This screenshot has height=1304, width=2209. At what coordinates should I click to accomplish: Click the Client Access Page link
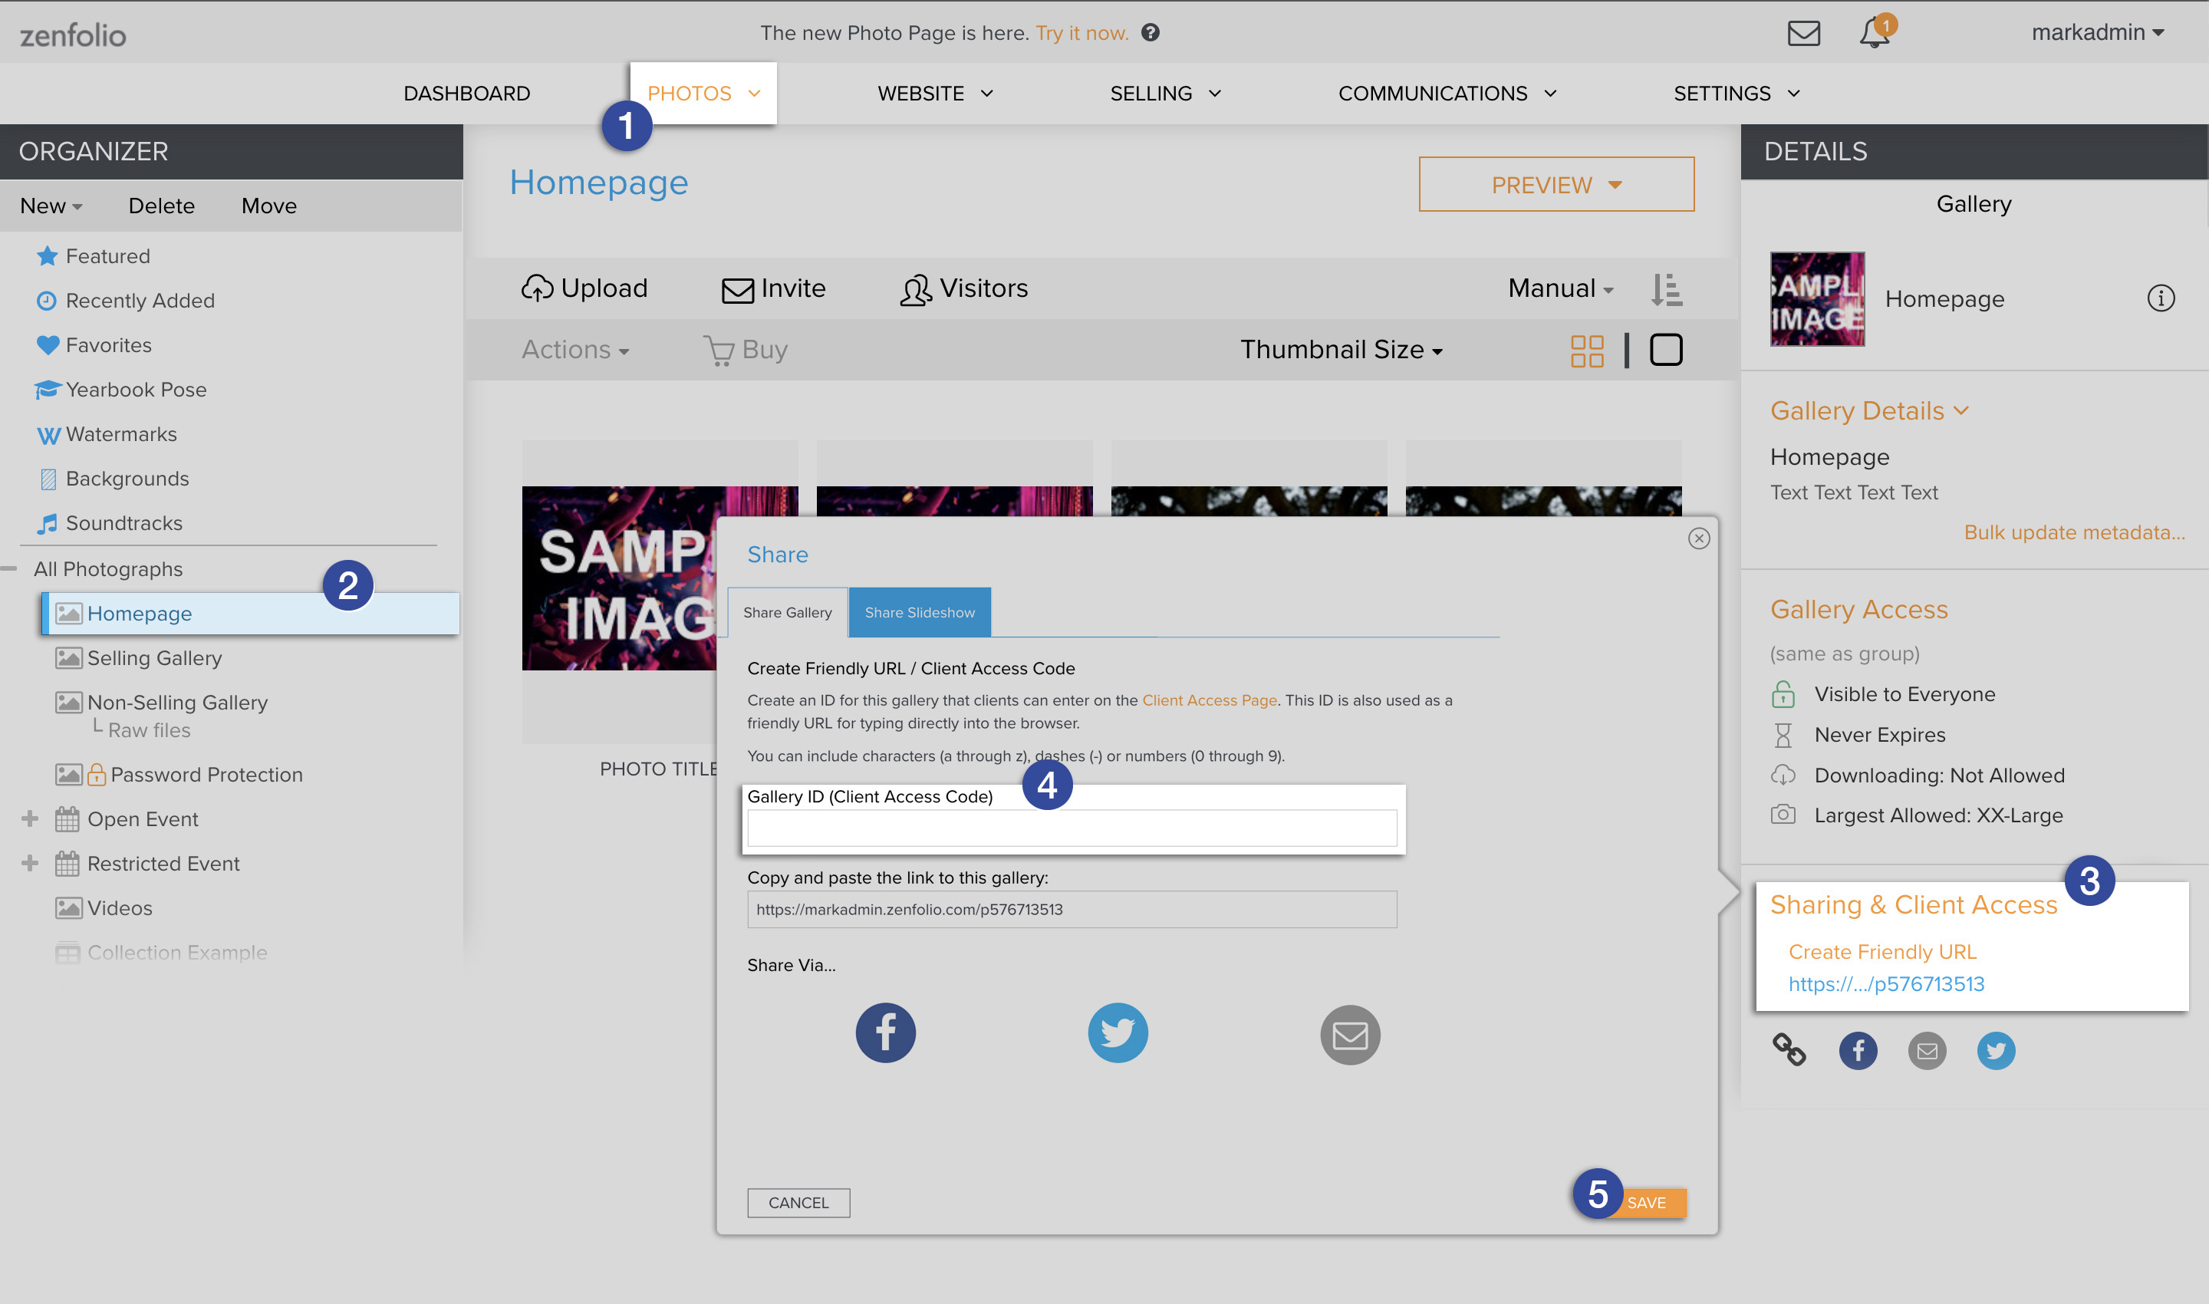pyautogui.click(x=1209, y=700)
